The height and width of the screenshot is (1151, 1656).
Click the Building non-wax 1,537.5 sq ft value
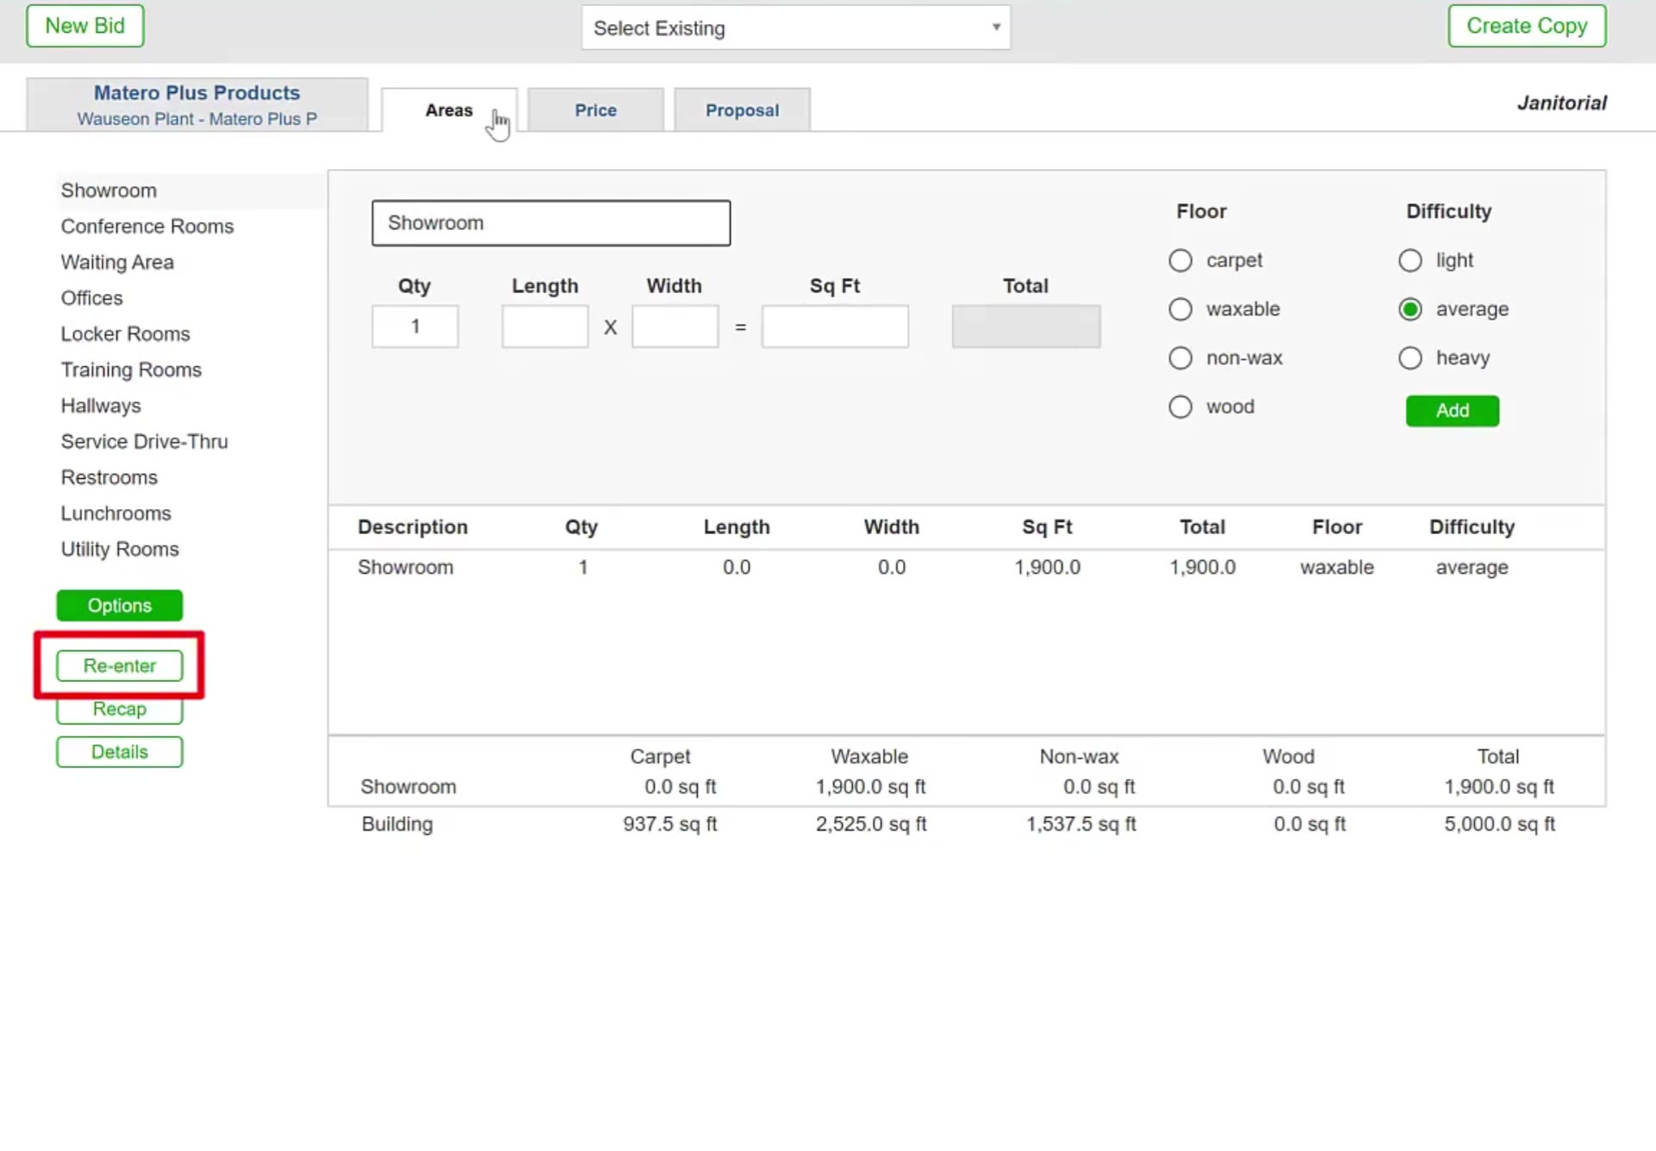click(x=1081, y=824)
